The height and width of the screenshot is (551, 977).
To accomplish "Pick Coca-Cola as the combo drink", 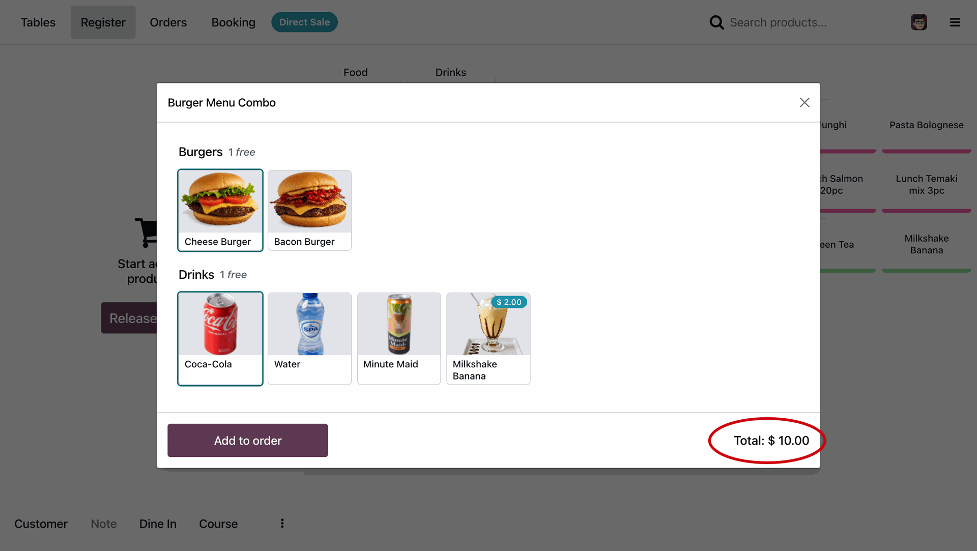I will (220, 338).
